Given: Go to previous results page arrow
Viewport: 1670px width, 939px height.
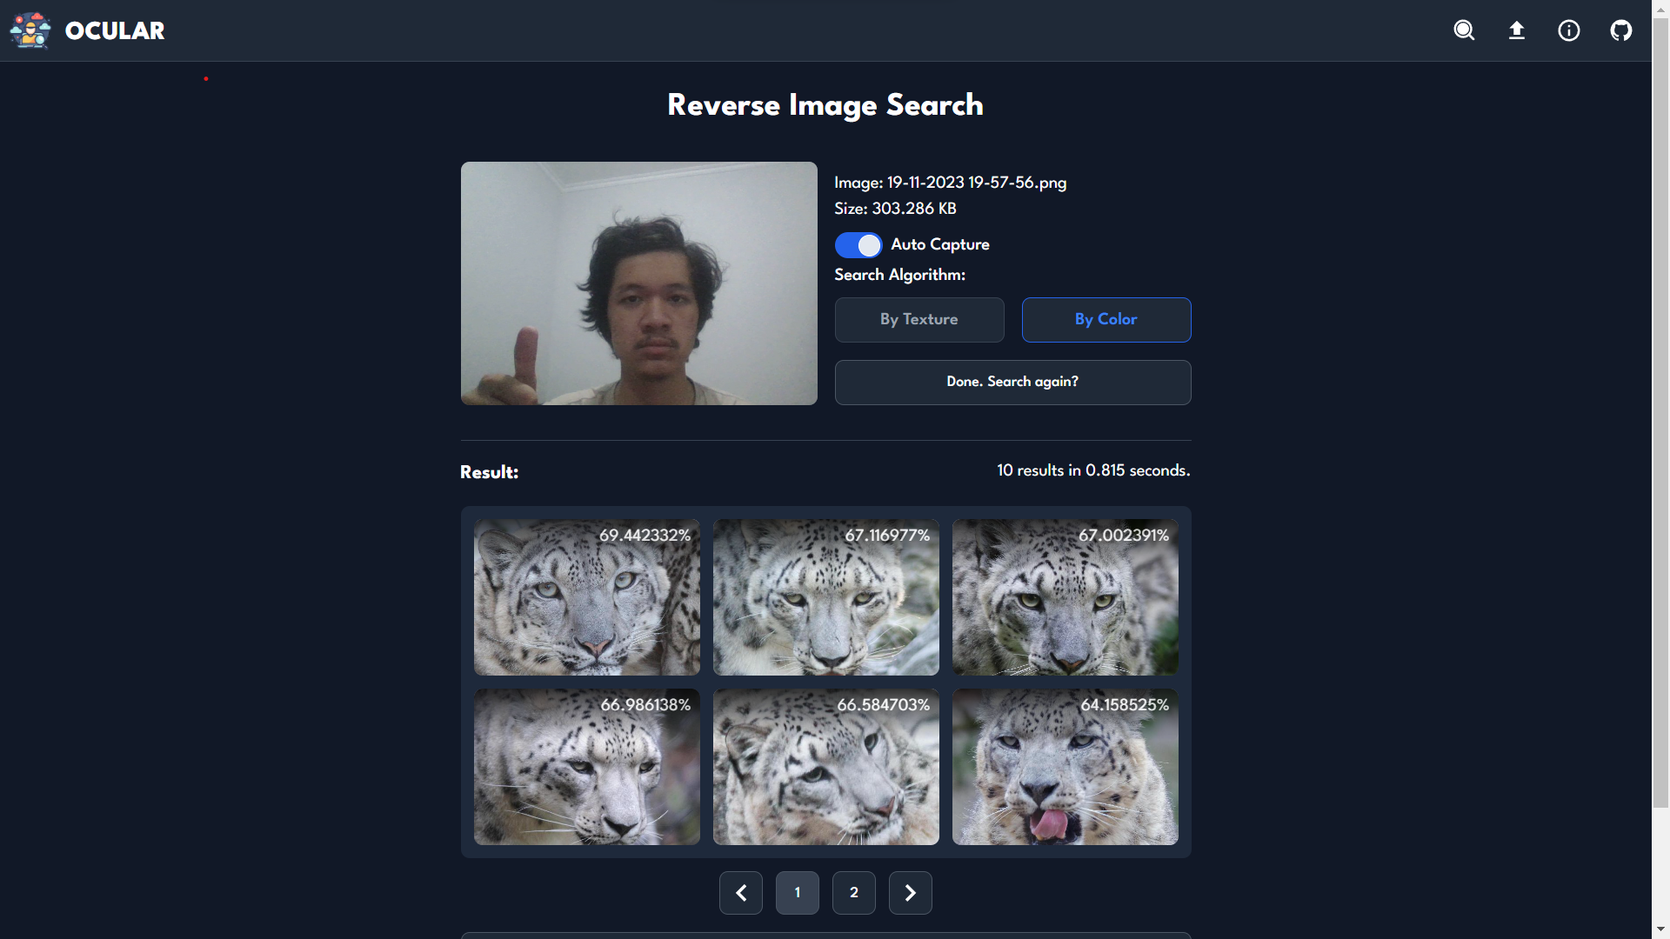Looking at the screenshot, I should click(741, 893).
